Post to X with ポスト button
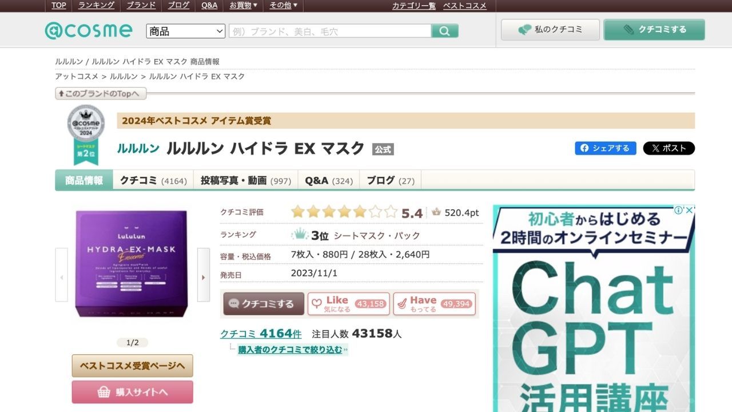 click(669, 148)
